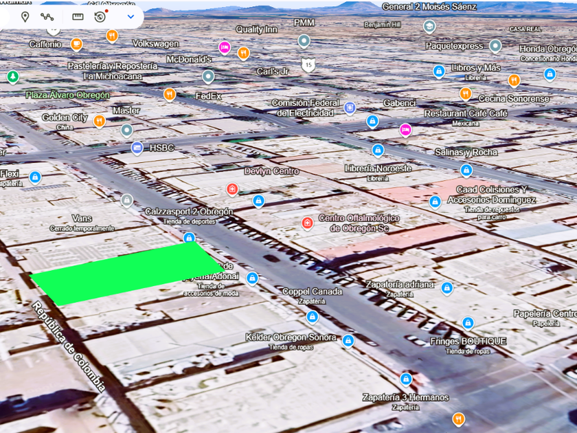
Task: Select the Golden City restaurant pin
Action: tap(99, 121)
